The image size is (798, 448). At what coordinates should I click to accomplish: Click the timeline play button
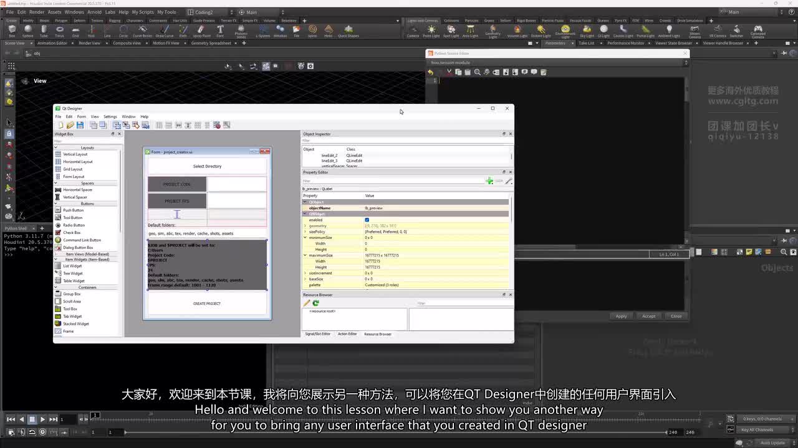[x=42, y=419]
